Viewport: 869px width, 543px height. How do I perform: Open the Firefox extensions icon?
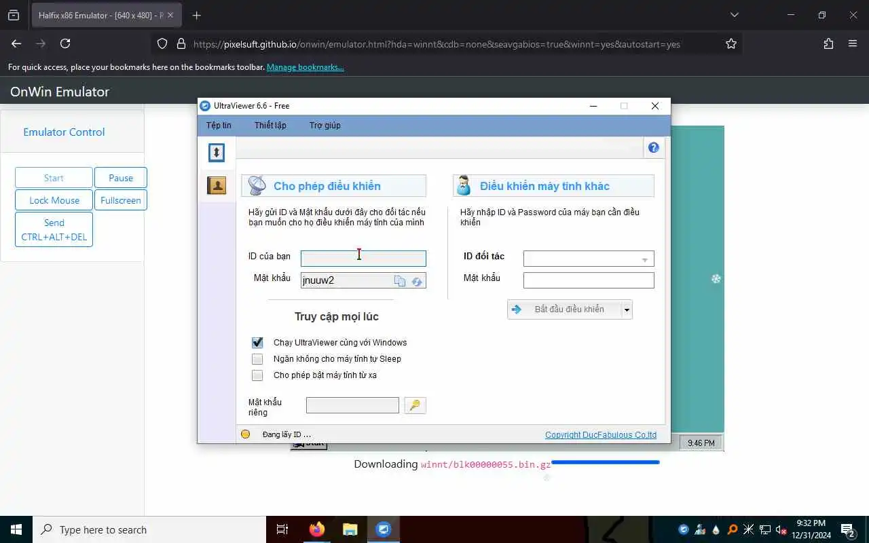828,43
